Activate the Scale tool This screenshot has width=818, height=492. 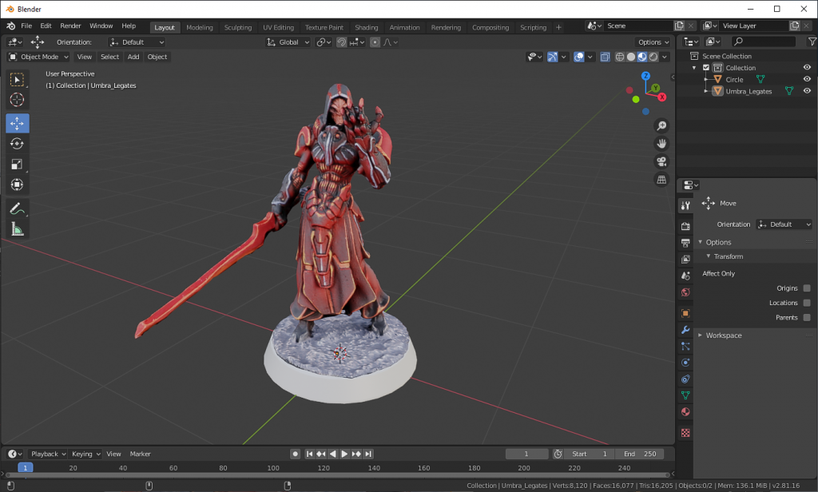pyautogui.click(x=17, y=163)
